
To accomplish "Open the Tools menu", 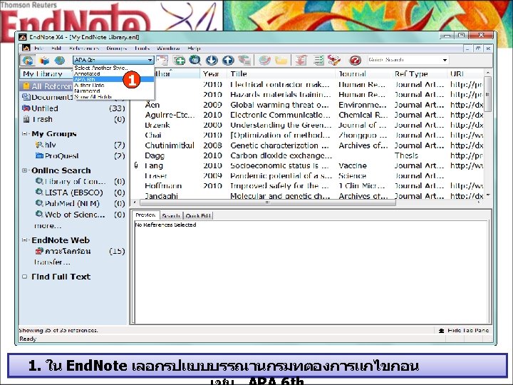I will tap(142, 48).
